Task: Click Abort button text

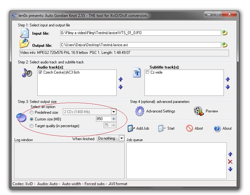Action: (x=199, y=128)
